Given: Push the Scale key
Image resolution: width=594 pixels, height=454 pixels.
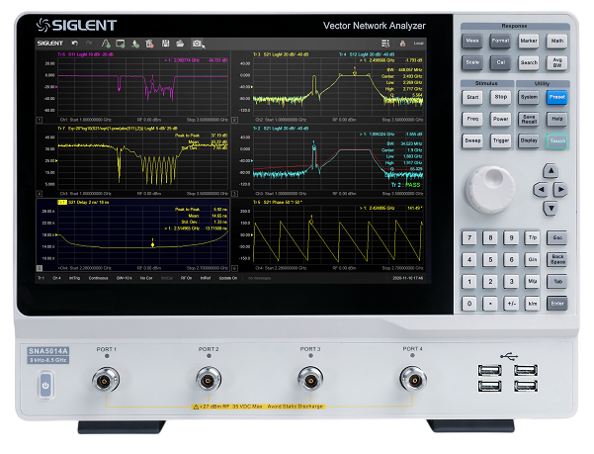Looking at the screenshot, I should point(472,63).
